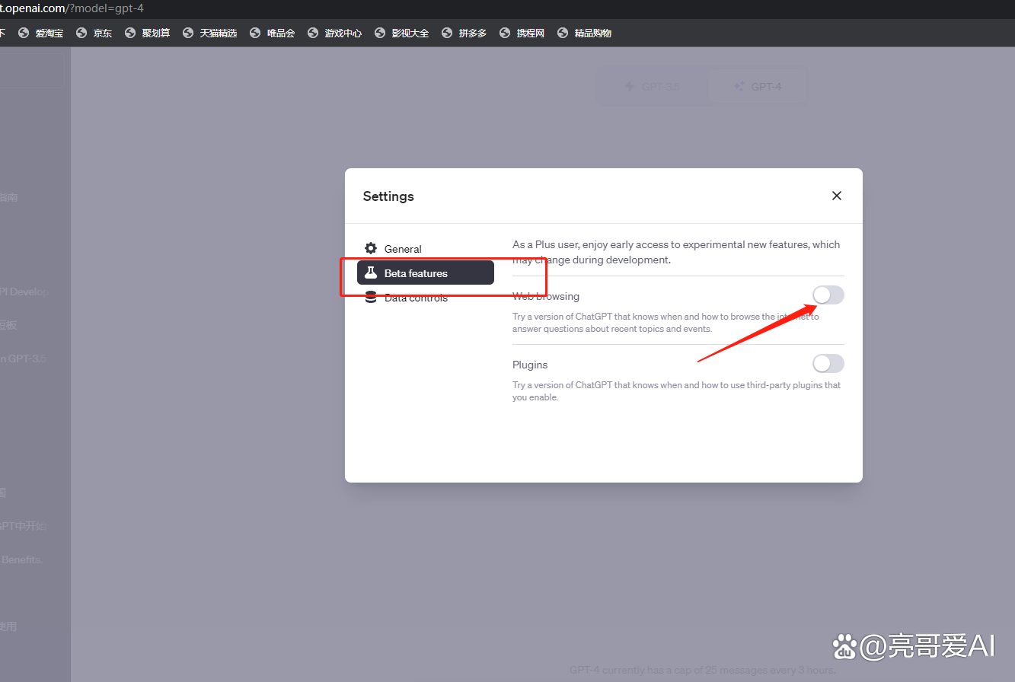Viewport: 1015px width, 682px height.
Task: Open the 天猫精选 bookmark
Action: (x=209, y=33)
